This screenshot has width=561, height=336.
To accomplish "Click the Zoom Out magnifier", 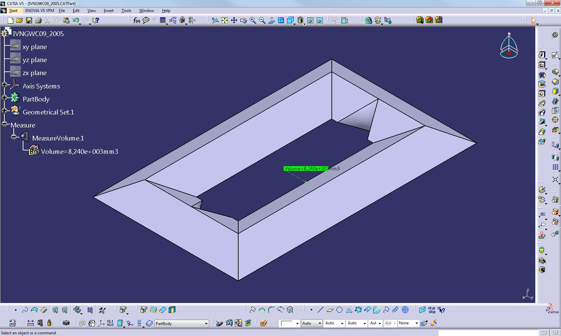I will (x=262, y=20).
